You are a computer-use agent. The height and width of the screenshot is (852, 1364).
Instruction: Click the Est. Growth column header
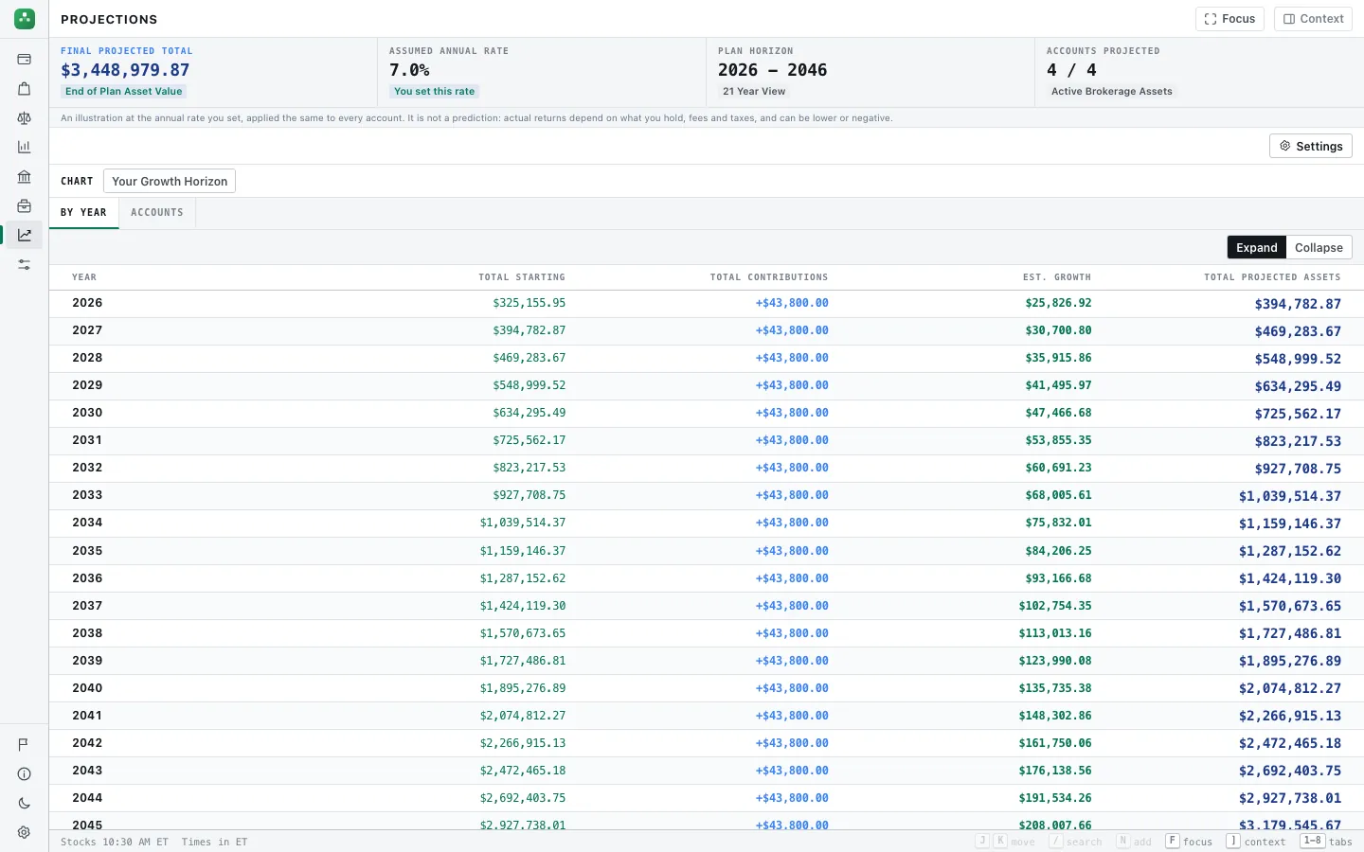click(x=1057, y=277)
